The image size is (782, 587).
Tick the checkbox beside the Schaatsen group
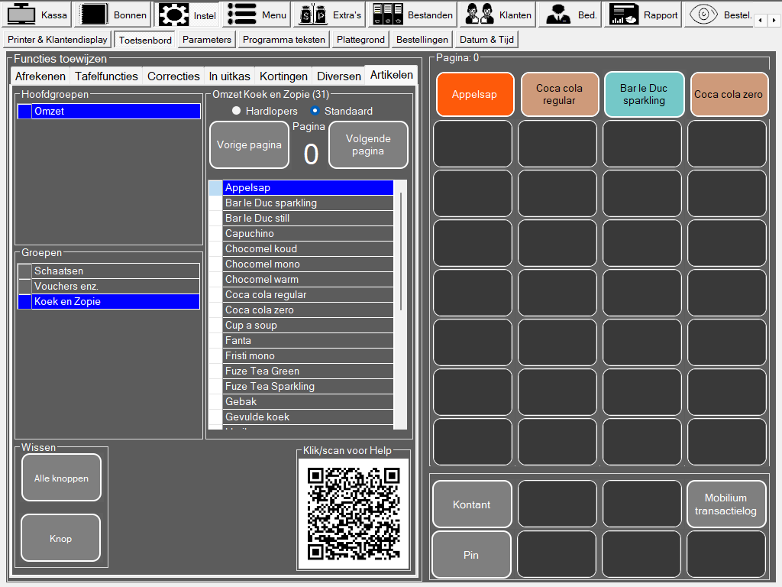(24, 271)
